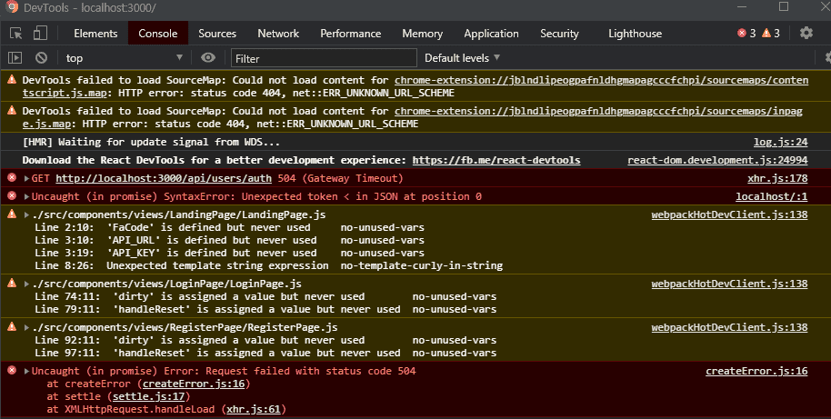Toggle the device toolbar icon
The height and width of the screenshot is (419, 831).
pyautogui.click(x=40, y=34)
